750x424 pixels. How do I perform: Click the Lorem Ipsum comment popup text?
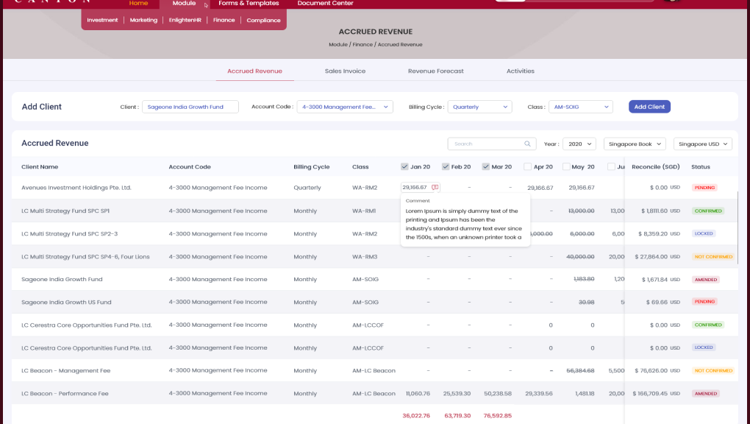coord(464,224)
